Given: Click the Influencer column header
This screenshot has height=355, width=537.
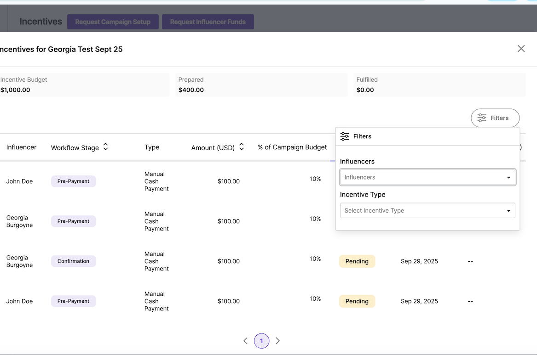Looking at the screenshot, I should coord(21,147).
